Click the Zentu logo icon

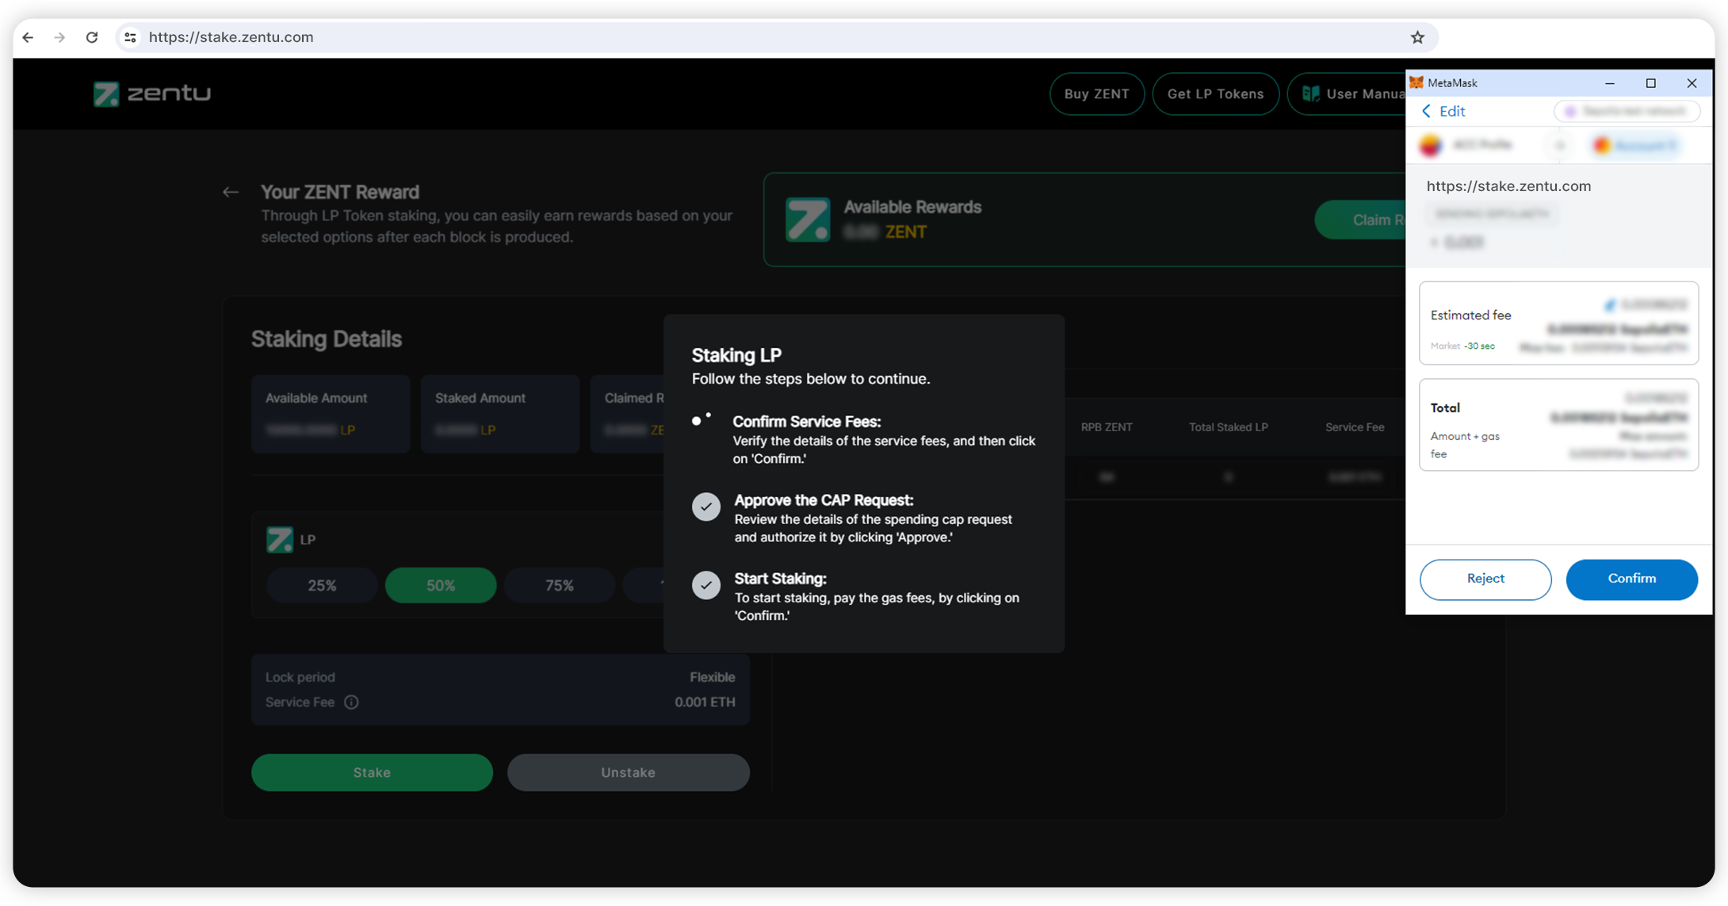(x=106, y=94)
